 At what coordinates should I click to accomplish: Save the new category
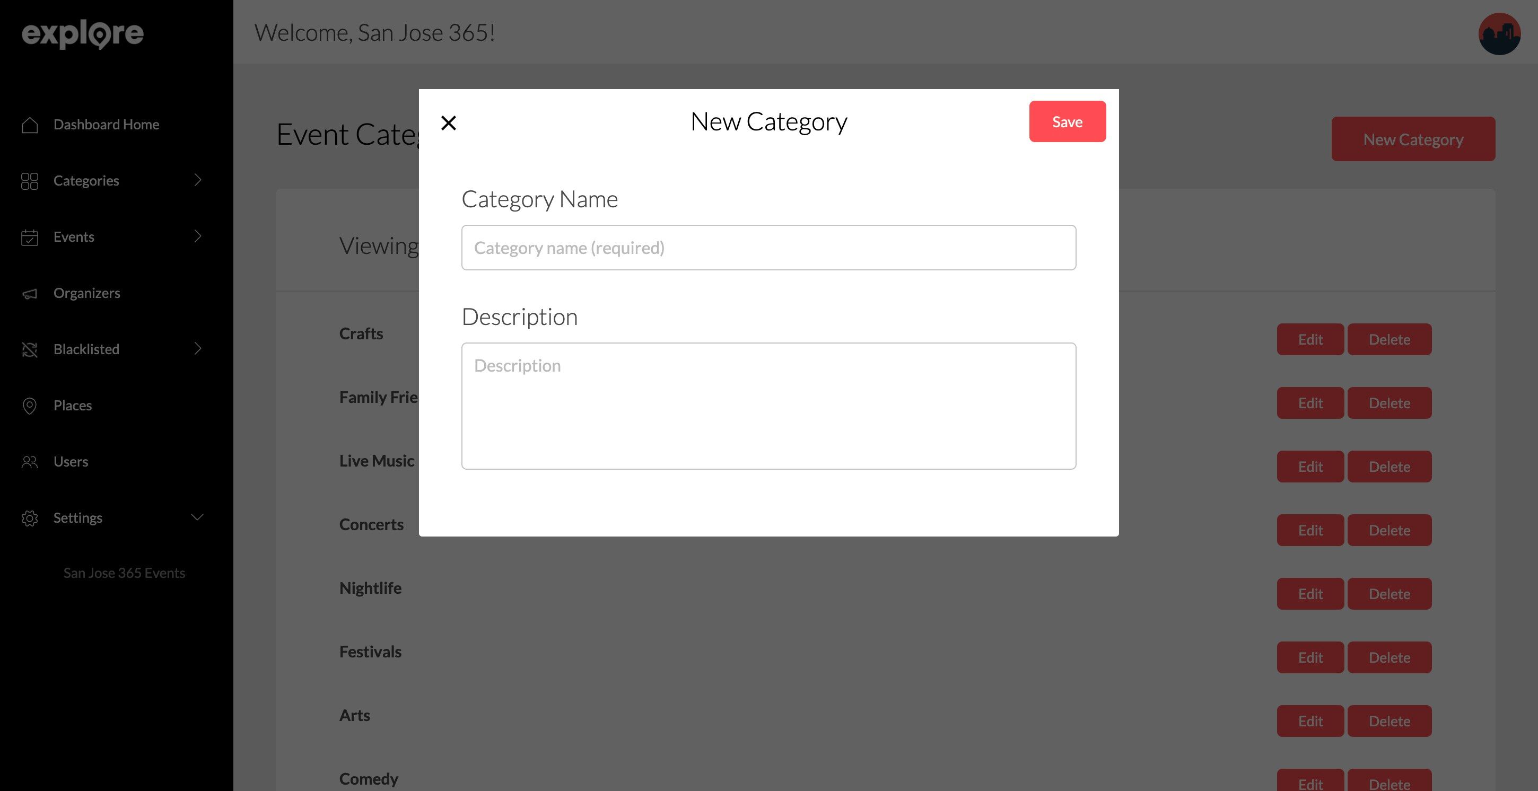[1067, 122]
